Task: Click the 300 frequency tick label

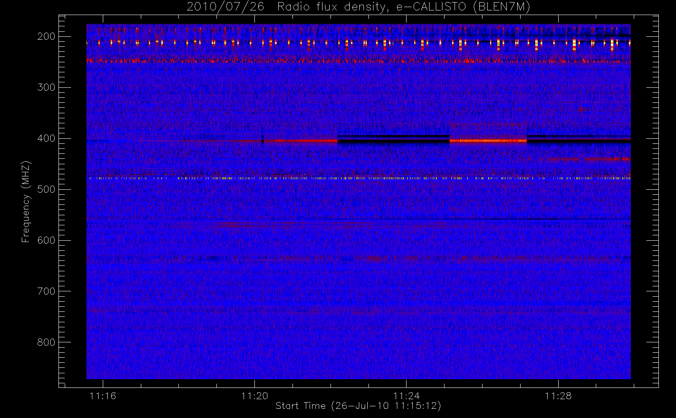Action: click(x=46, y=87)
